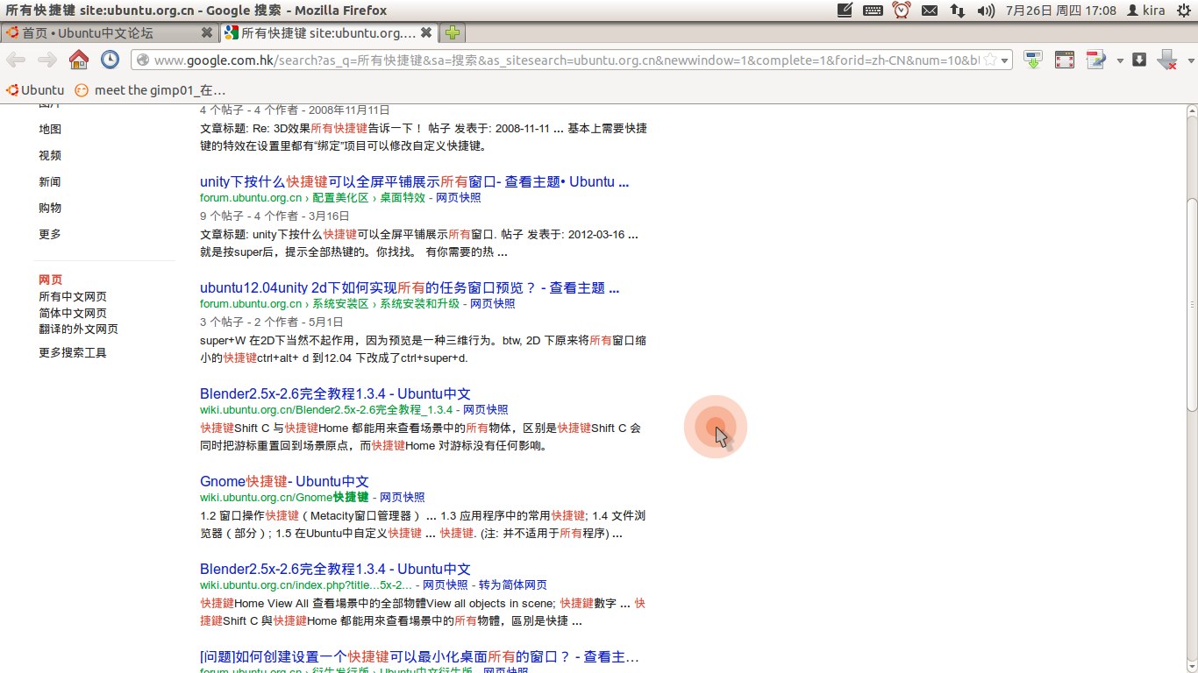Open 网页快照 for the unity快捷键 result

pos(459,198)
